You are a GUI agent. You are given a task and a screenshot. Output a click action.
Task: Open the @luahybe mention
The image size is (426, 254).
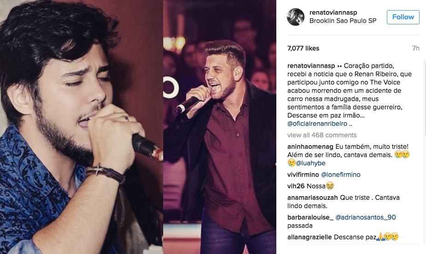click(x=311, y=163)
